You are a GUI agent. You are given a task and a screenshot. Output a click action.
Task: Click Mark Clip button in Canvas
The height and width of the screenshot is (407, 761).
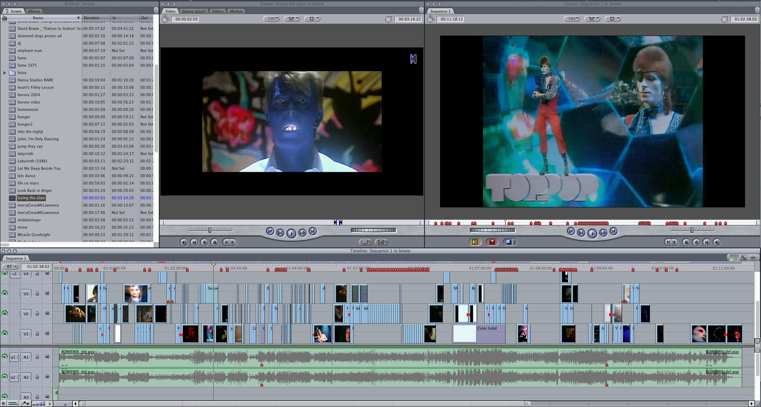click(x=707, y=242)
